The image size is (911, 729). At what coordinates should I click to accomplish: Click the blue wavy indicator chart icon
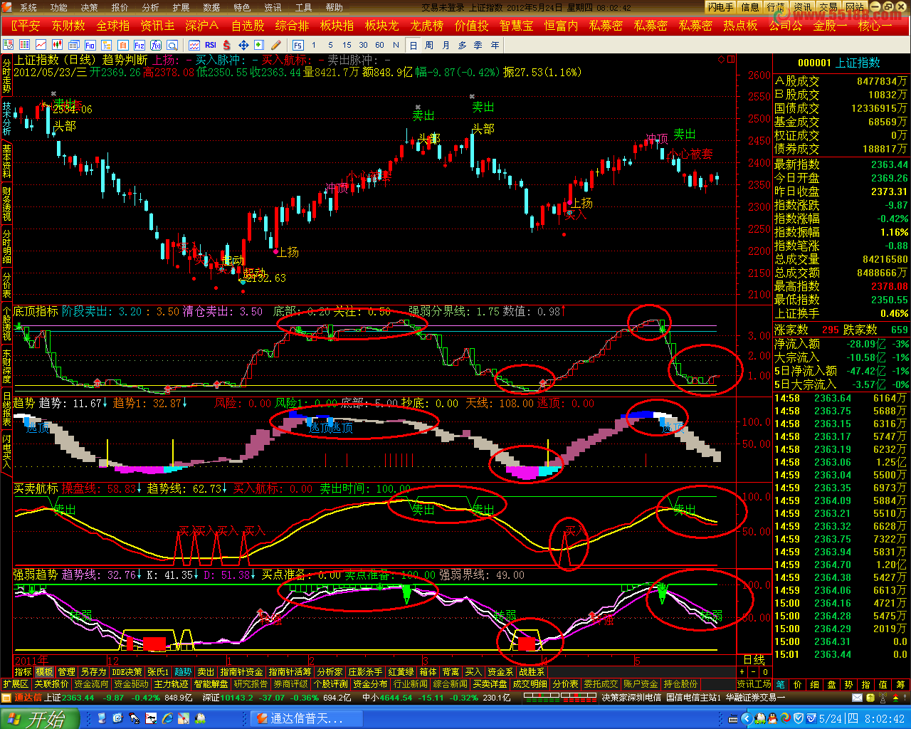tap(194, 45)
